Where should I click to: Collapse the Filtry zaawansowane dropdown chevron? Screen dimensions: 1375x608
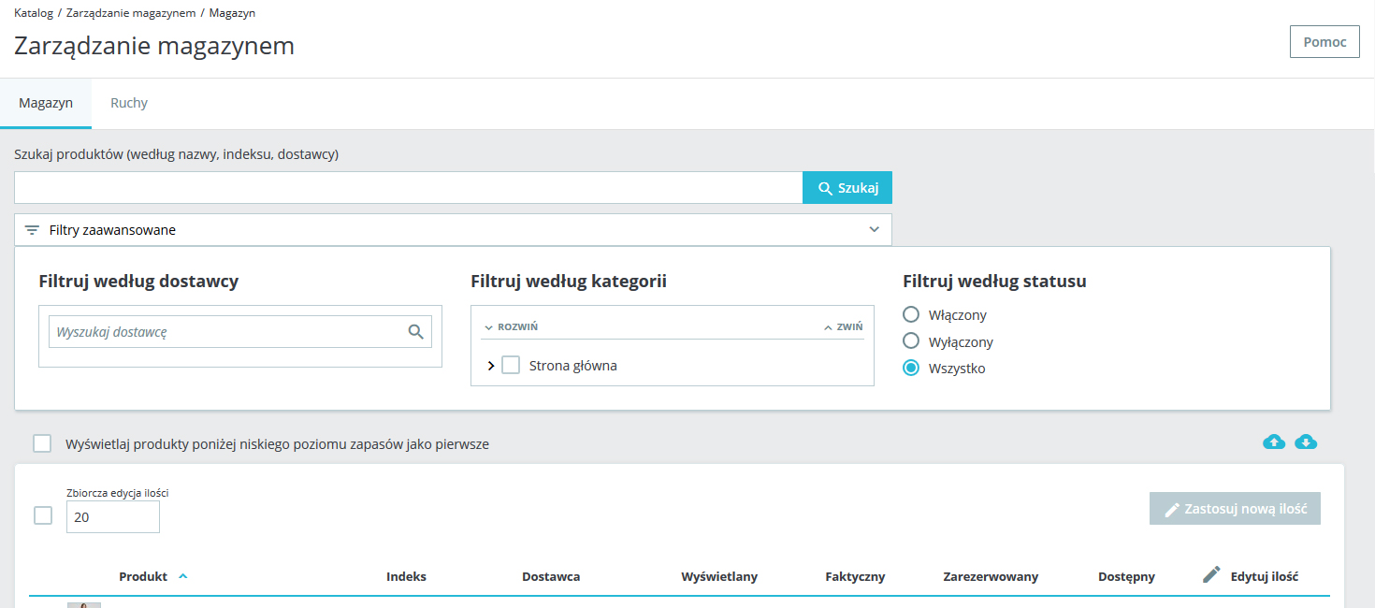[x=874, y=230]
